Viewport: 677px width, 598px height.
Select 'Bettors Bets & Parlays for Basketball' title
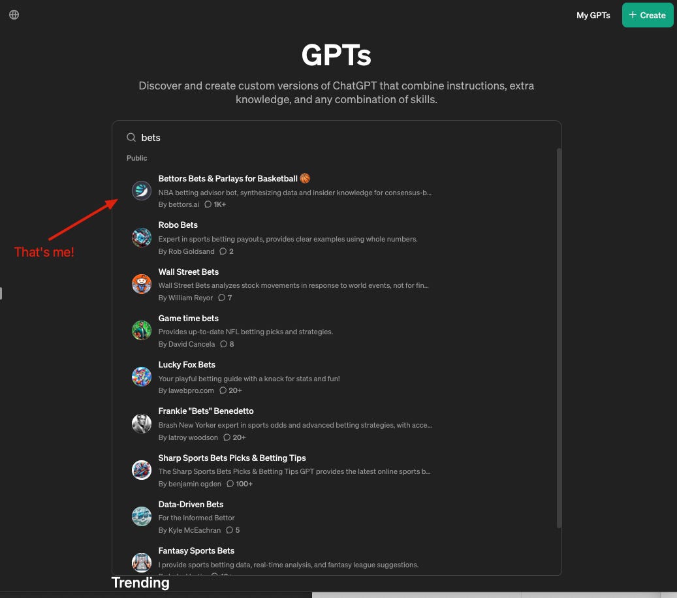click(x=228, y=178)
